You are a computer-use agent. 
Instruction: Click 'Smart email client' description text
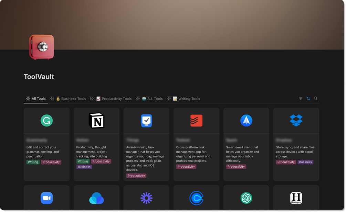242,154
